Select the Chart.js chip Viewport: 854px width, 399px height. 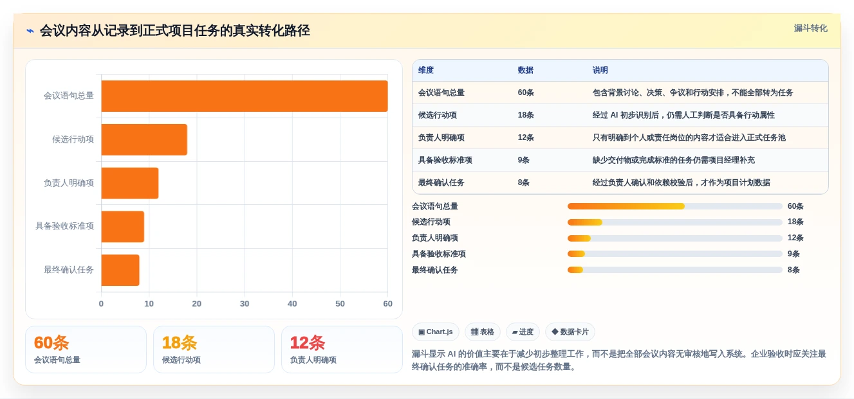pos(436,332)
